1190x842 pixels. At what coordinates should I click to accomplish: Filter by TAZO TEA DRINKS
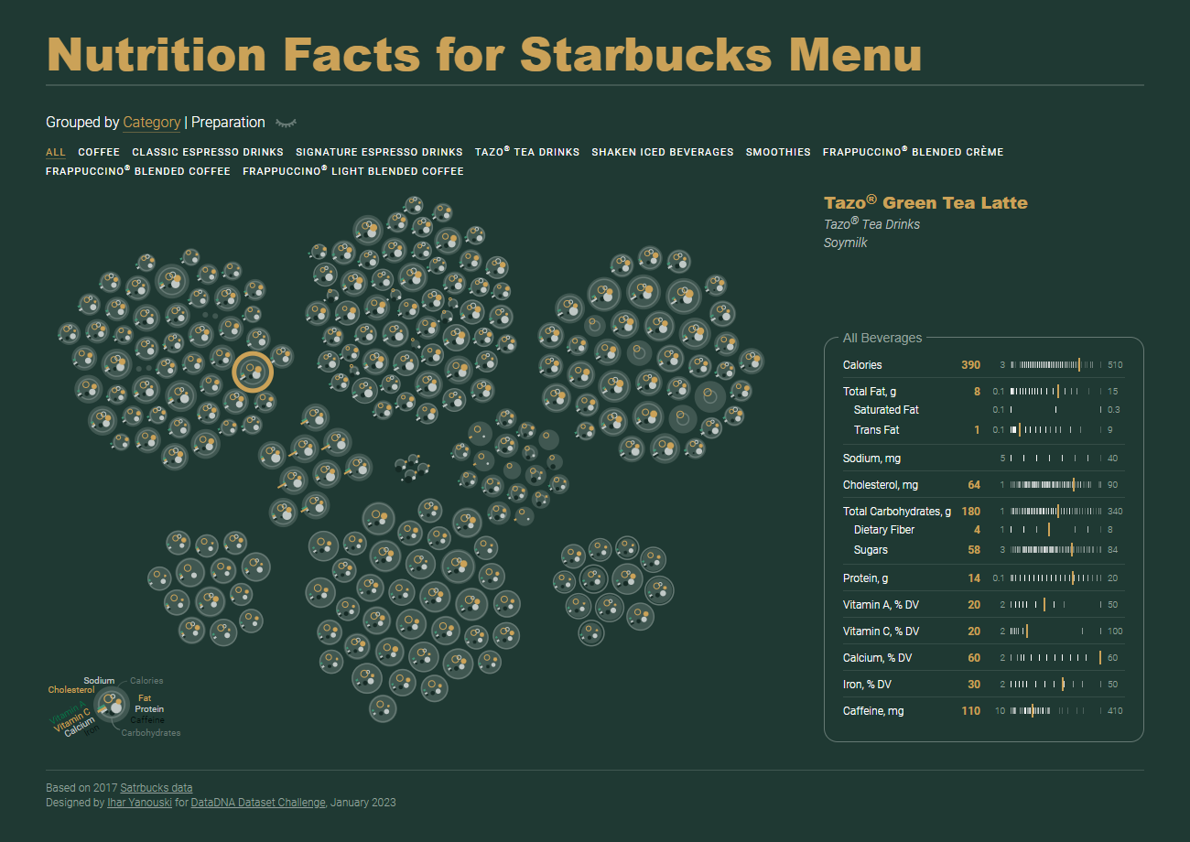(527, 152)
